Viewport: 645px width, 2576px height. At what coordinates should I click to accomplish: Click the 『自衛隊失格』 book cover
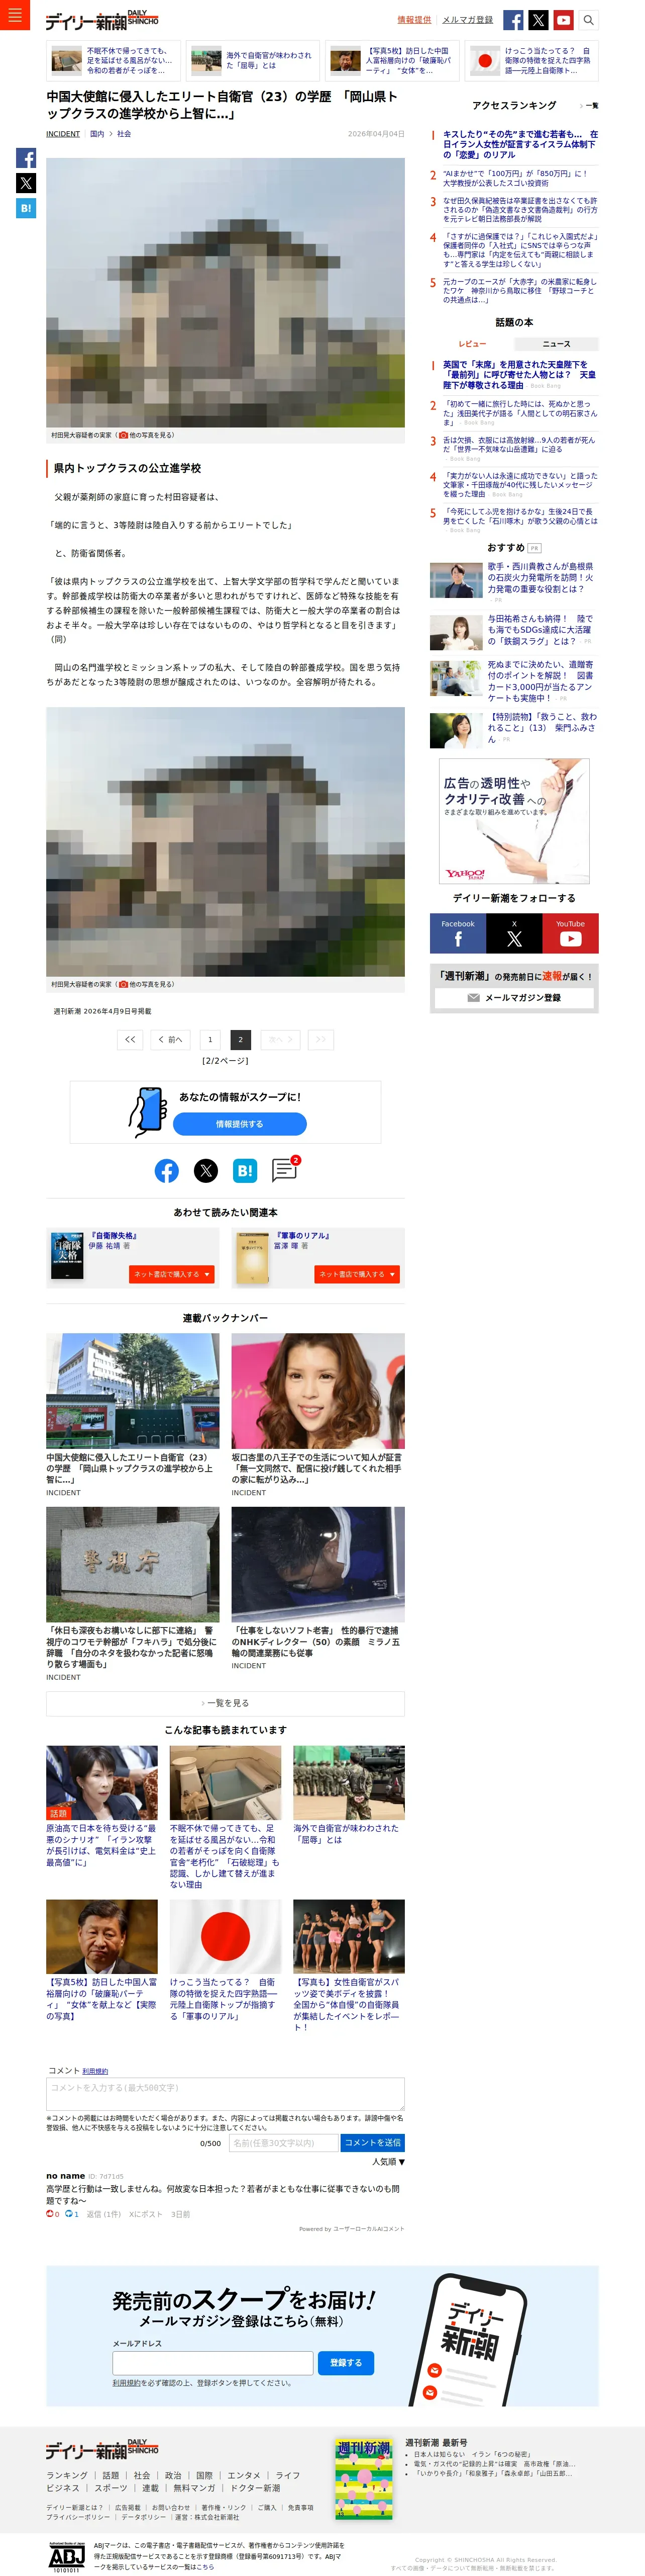pyautogui.click(x=68, y=1257)
